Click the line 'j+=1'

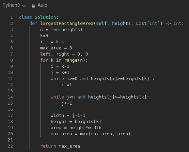click(67, 103)
